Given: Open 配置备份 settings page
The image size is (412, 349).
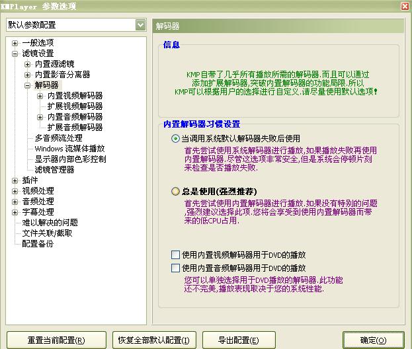Looking at the screenshot, I should 38,244.
